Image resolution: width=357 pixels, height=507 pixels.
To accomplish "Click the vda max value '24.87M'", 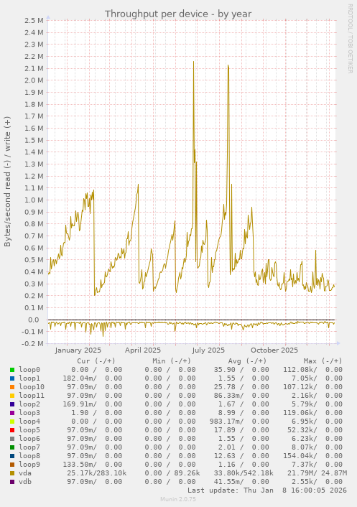I will pos(334,473).
